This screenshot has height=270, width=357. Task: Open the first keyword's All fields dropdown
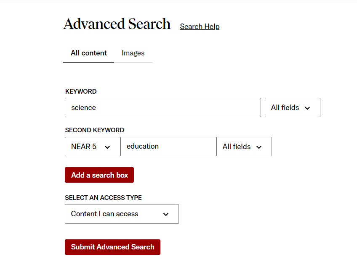[x=293, y=107]
